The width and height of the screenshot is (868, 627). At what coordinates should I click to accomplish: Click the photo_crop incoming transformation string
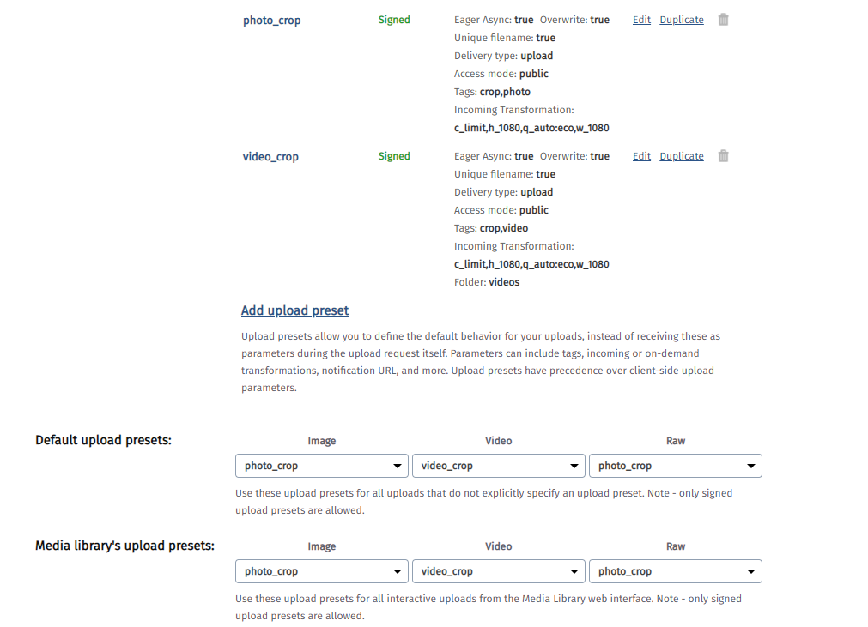pos(531,128)
